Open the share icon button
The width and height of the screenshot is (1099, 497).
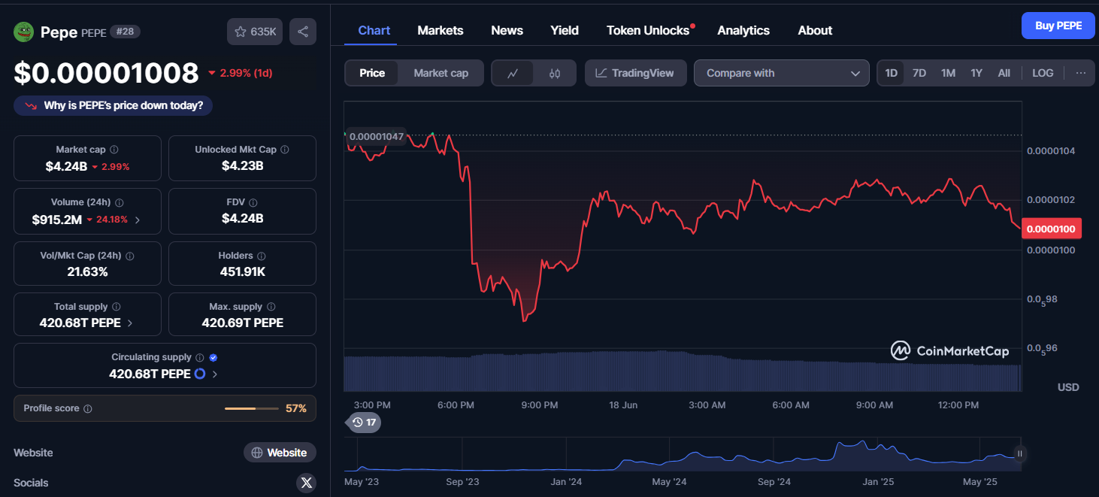point(303,32)
